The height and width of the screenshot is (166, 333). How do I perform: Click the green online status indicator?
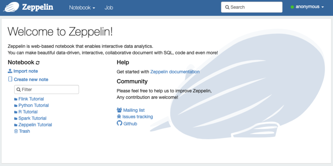click(292, 7)
